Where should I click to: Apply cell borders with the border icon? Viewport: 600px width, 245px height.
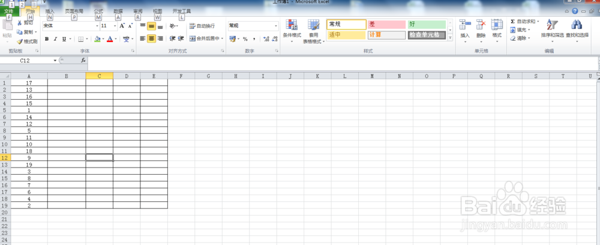(x=81, y=38)
